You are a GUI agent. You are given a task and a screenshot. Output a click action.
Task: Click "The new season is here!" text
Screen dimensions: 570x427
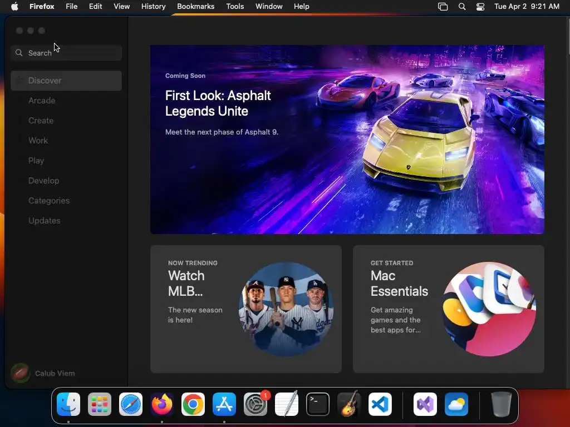[x=195, y=315]
